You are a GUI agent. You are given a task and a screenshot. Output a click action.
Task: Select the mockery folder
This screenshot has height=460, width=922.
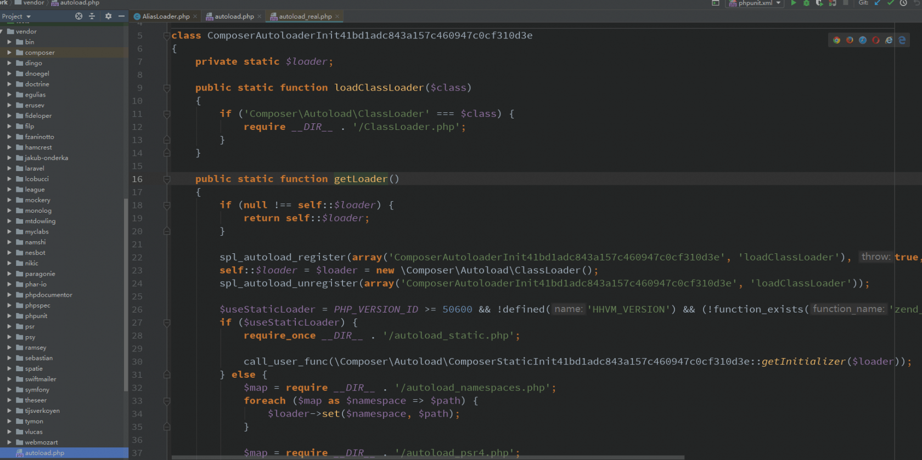[37, 200]
